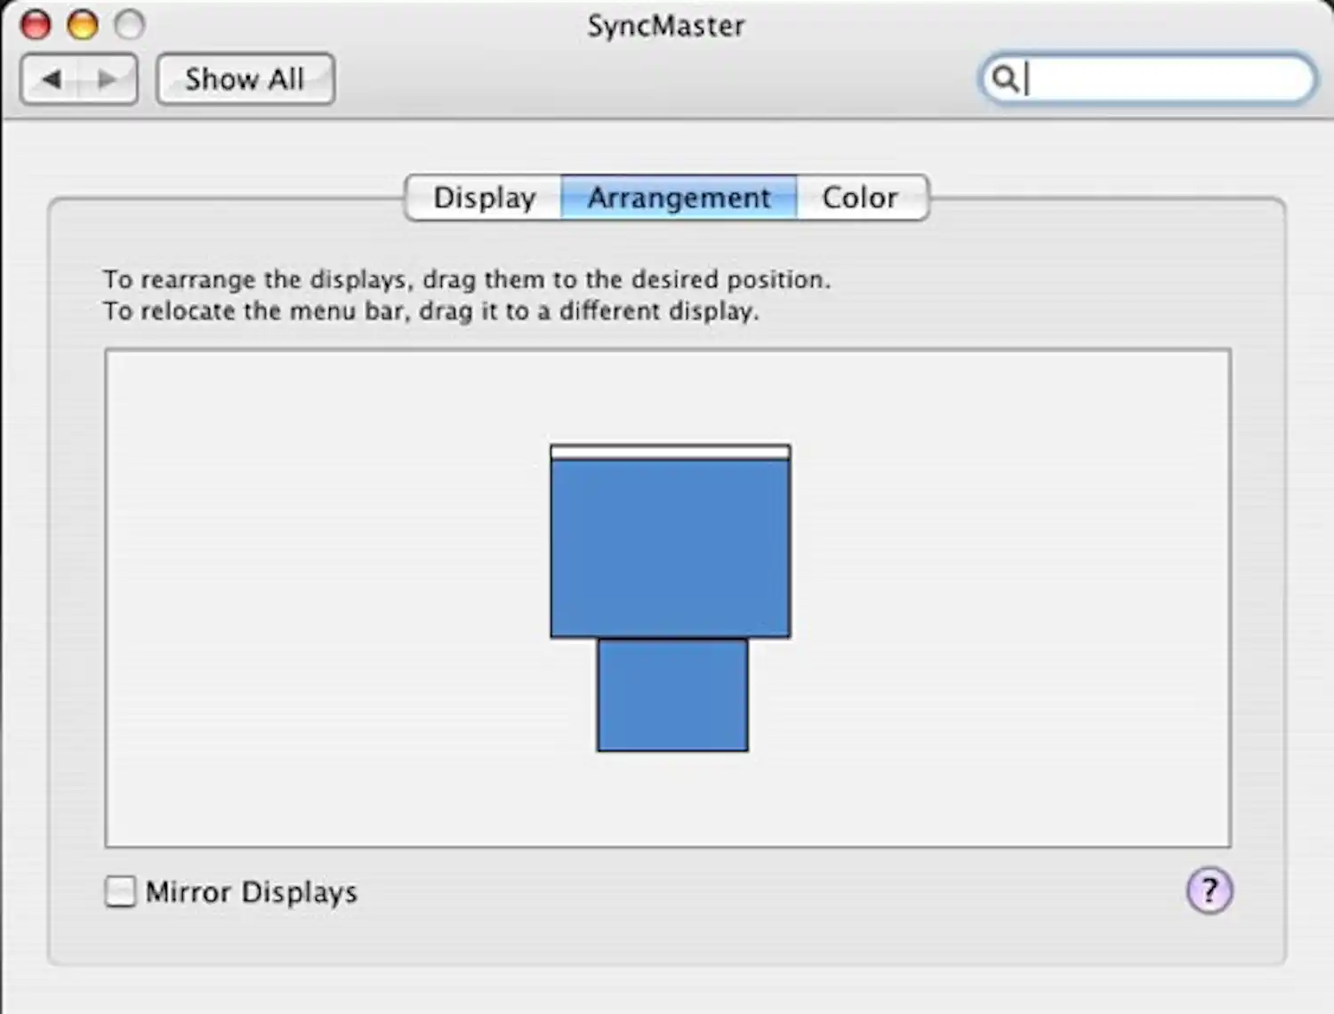Screen dimensions: 1334x1014
Task: Click the help button at bottom right
Action: point(1209,890)
